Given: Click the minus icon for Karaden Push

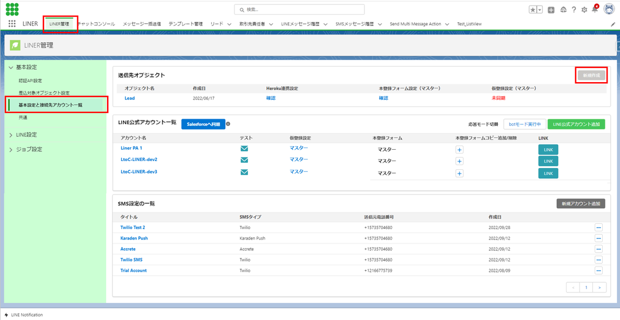Looking at the screenshot, I should (598, 238).
